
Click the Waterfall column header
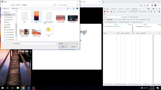coord(143,33)
